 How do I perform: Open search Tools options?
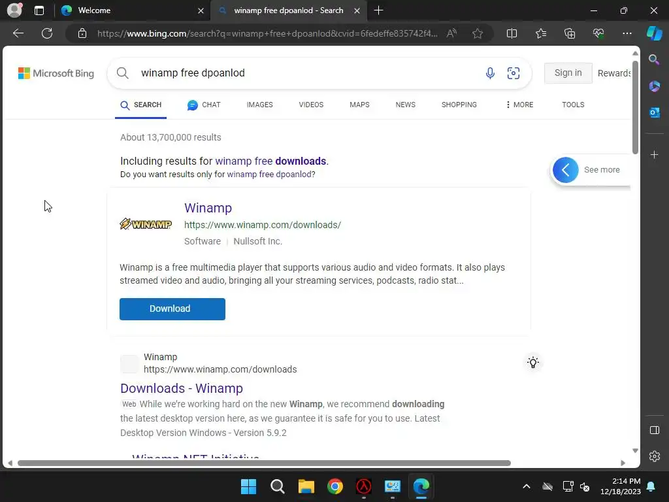pos(573,105)
